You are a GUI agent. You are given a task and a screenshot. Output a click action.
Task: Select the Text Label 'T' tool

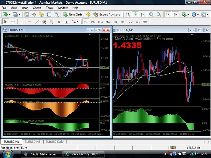tap(67, 22)
